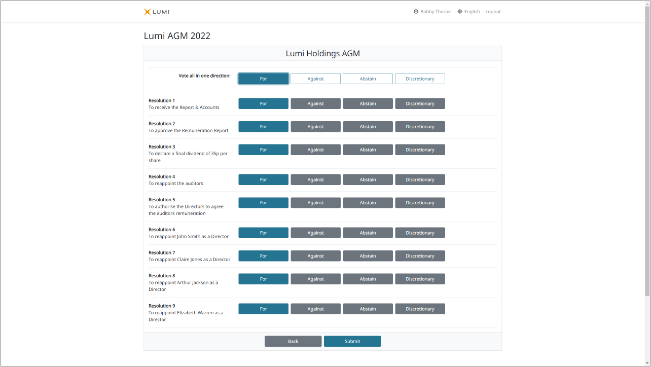This screenshot has width=651, height=367.
Task: Click text 'To approve the Remuneration Report'
Action: coord(189,130)
